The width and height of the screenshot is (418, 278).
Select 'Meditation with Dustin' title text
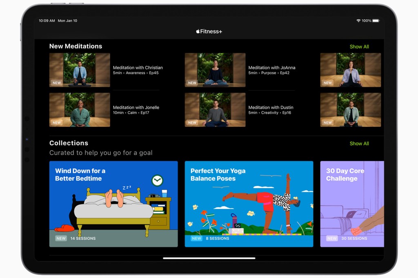pos(271,107)
